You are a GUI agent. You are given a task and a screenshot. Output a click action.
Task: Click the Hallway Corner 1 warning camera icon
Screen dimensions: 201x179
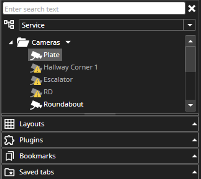36,68
